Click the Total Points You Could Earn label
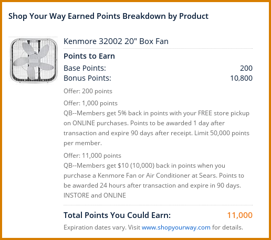 [117, 215]
